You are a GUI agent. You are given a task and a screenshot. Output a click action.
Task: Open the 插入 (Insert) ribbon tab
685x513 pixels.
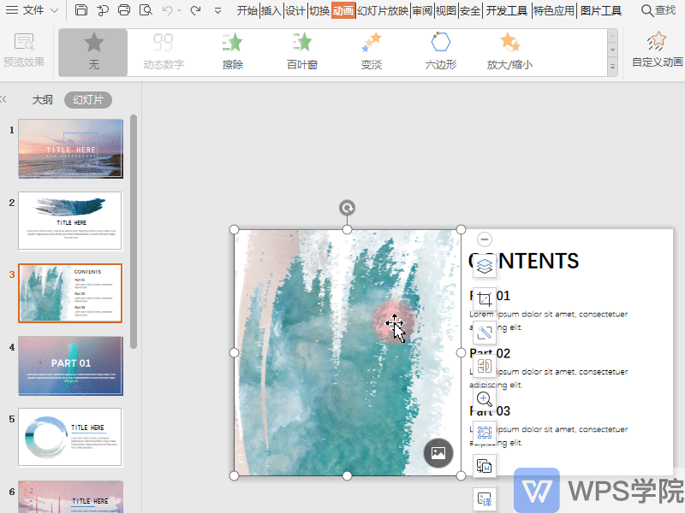click(271, 10)
